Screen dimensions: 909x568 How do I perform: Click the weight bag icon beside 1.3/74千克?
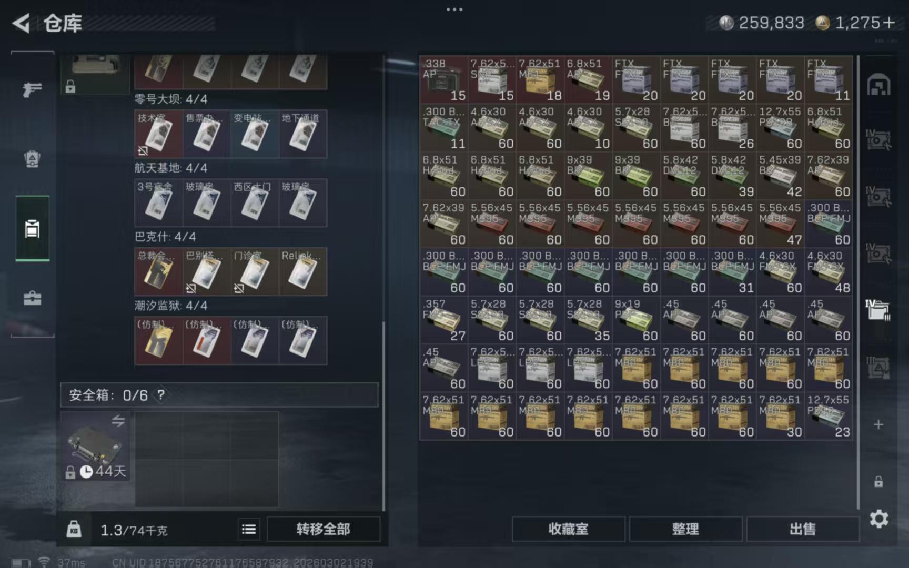point(74,529)
